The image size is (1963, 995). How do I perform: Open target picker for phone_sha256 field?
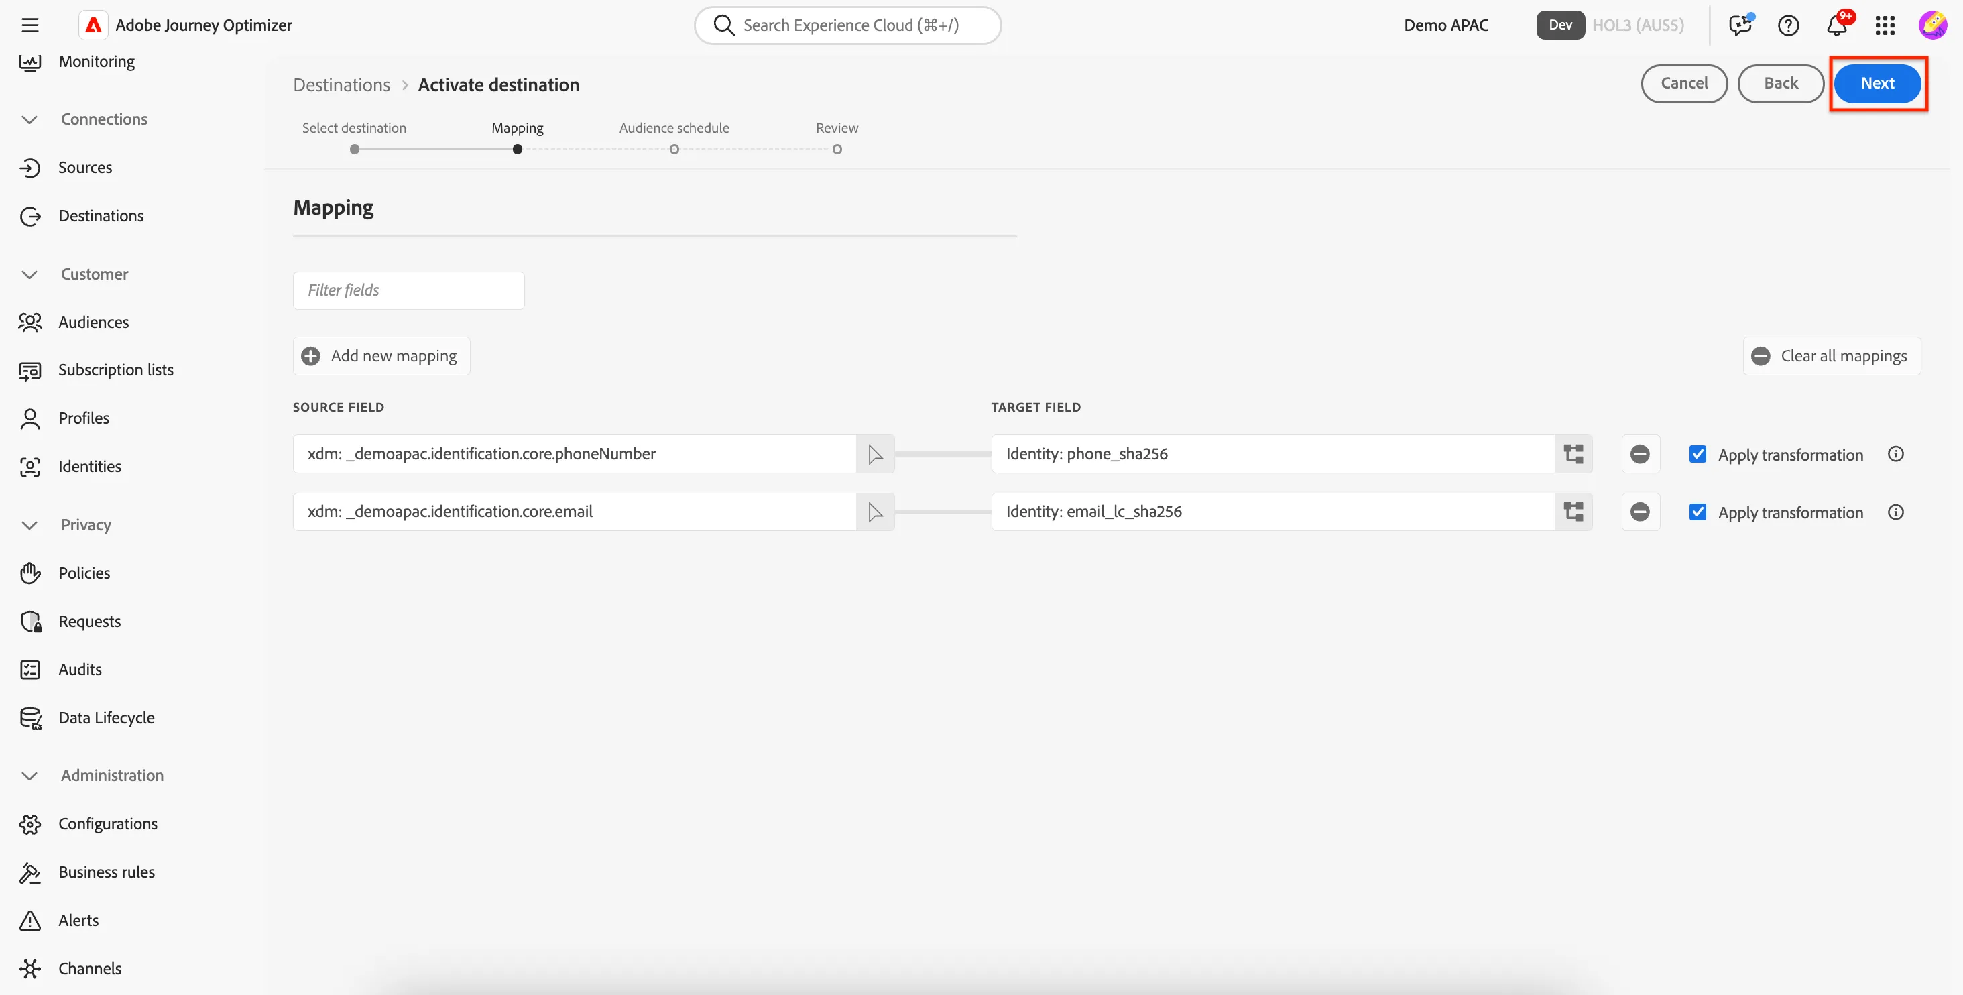click(1573, 454)
